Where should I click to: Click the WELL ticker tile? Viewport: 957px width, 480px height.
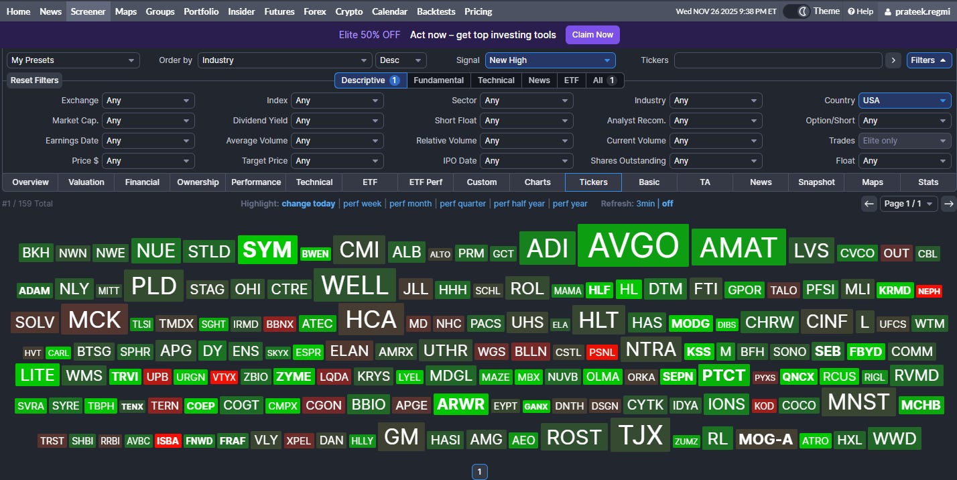[x=355, y=285]
